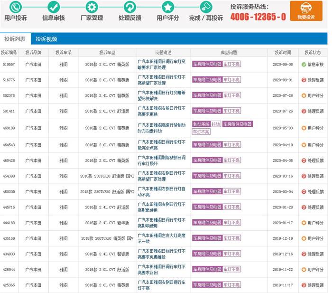Screen dimensions: 332x293
Task: Click the 处理反馈 status icon for row 501411
Action: pyautogui.click(x=304, y=111)
